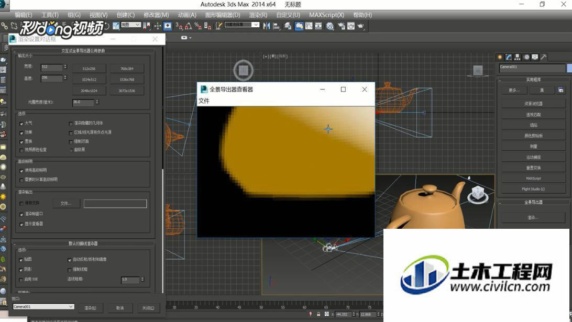Choose the 3072x1536 preset size button
Screen dimensions: 572x322
[127, 91]
